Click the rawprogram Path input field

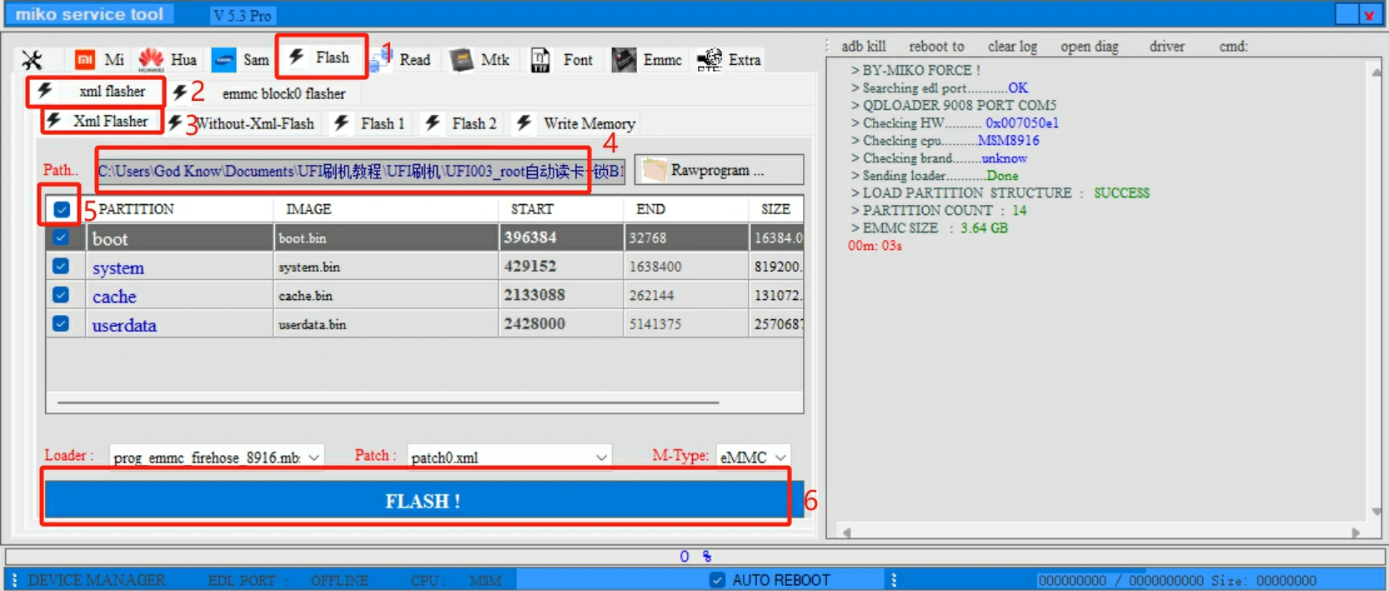click(x=361, y=171)
